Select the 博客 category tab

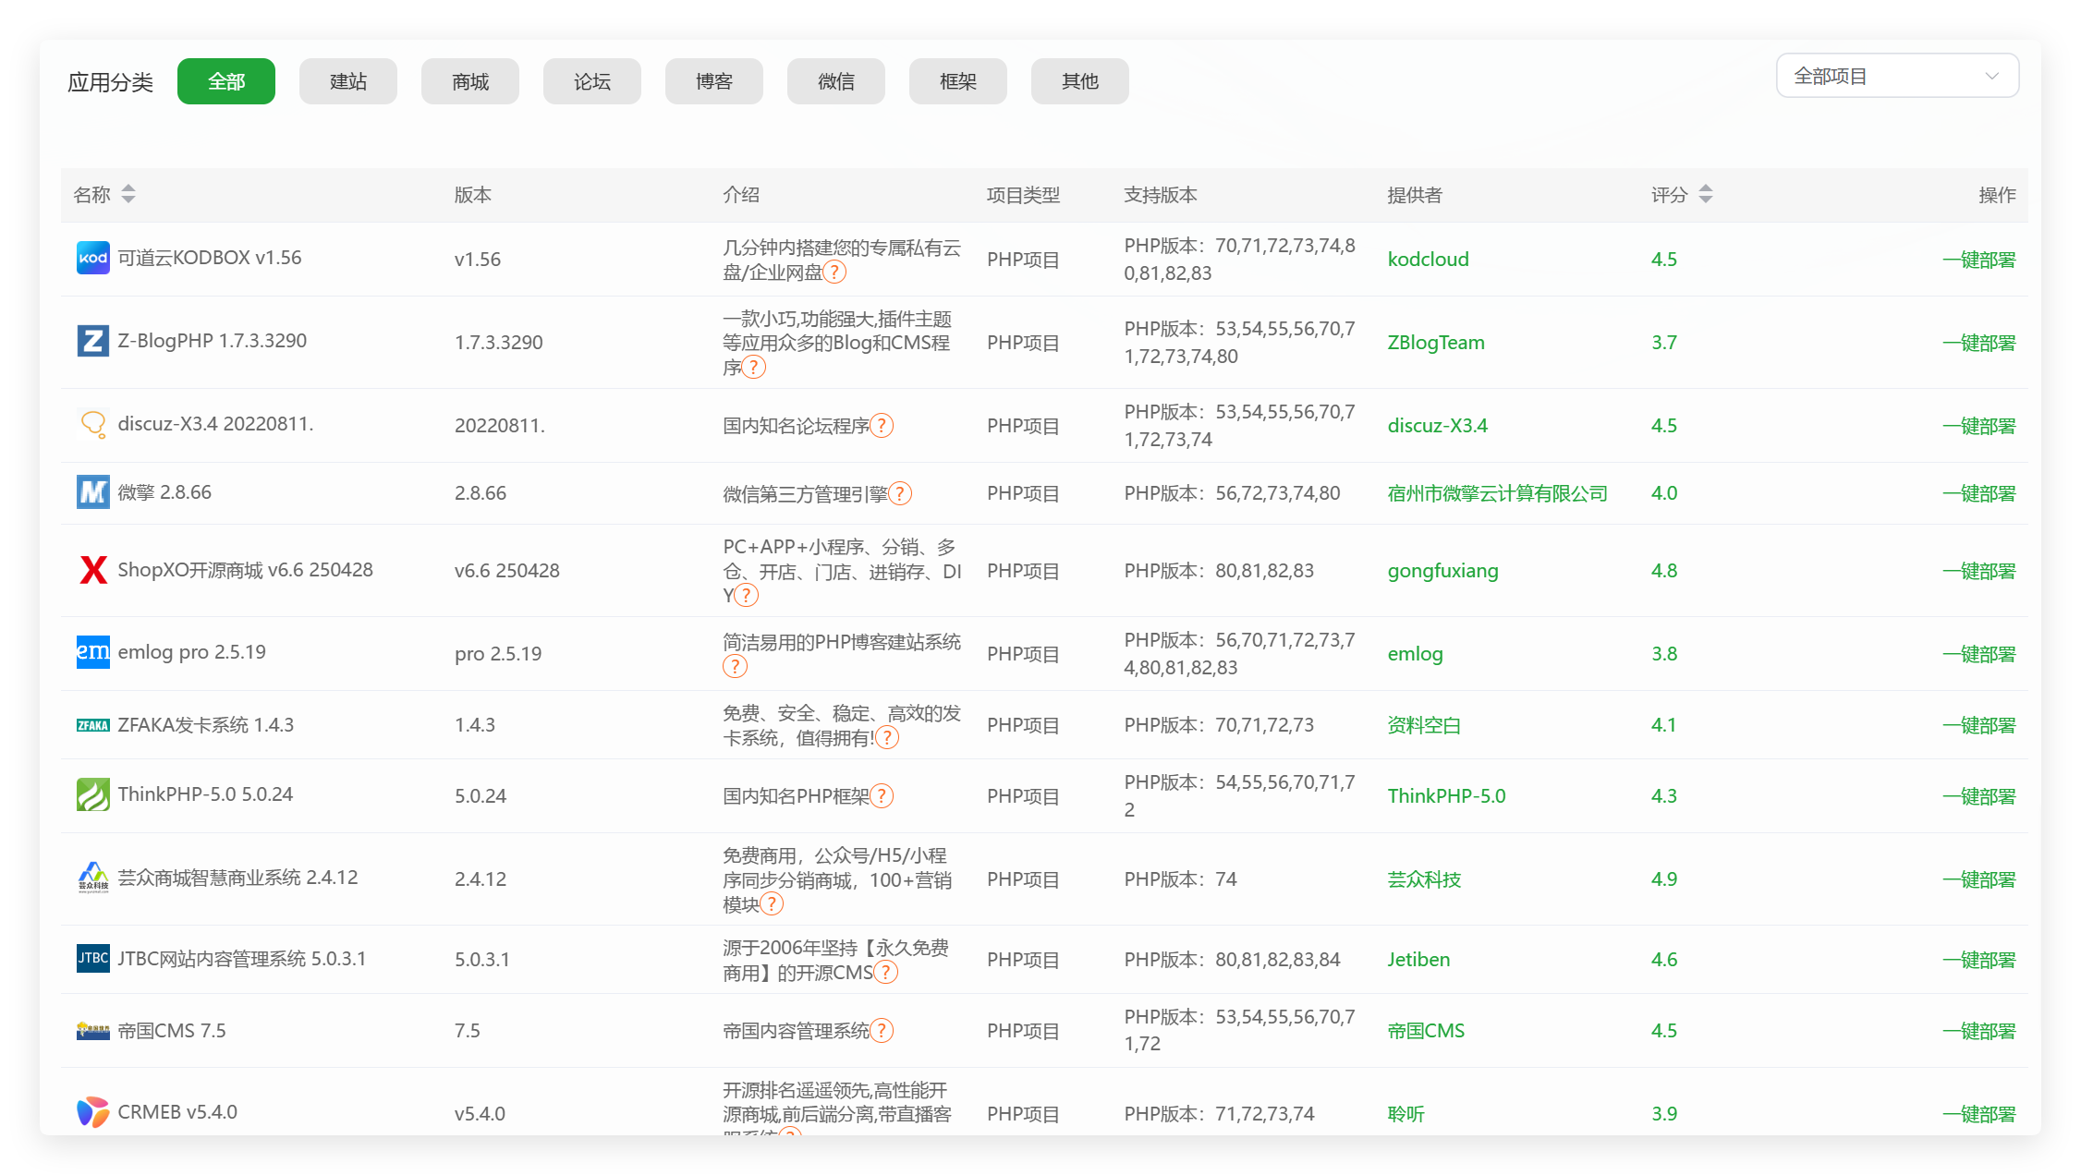[714, 81]
